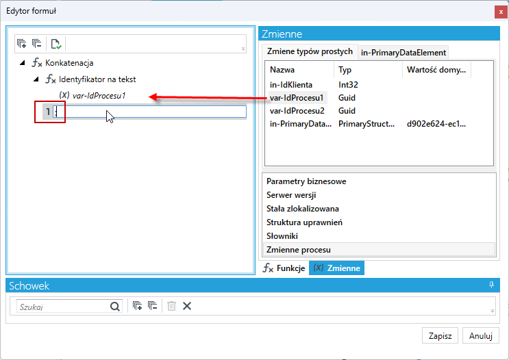Screen dimensions: 509x360
Task: Open formula toolbar overflow arrow
Action: pos(243,49)
